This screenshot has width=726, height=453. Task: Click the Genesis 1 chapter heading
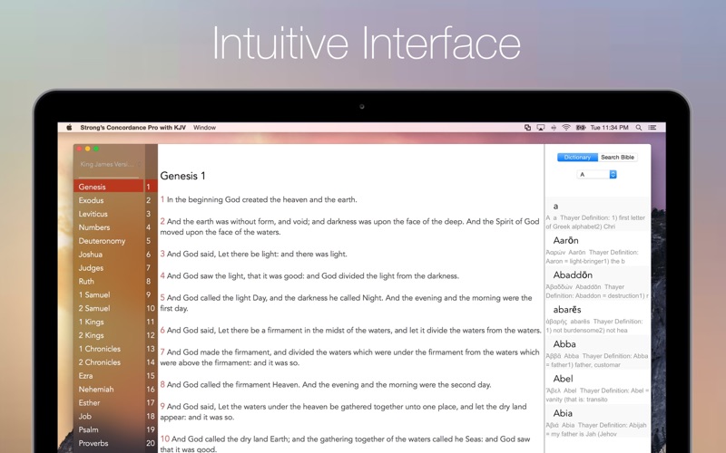click(x=183, y=176)
